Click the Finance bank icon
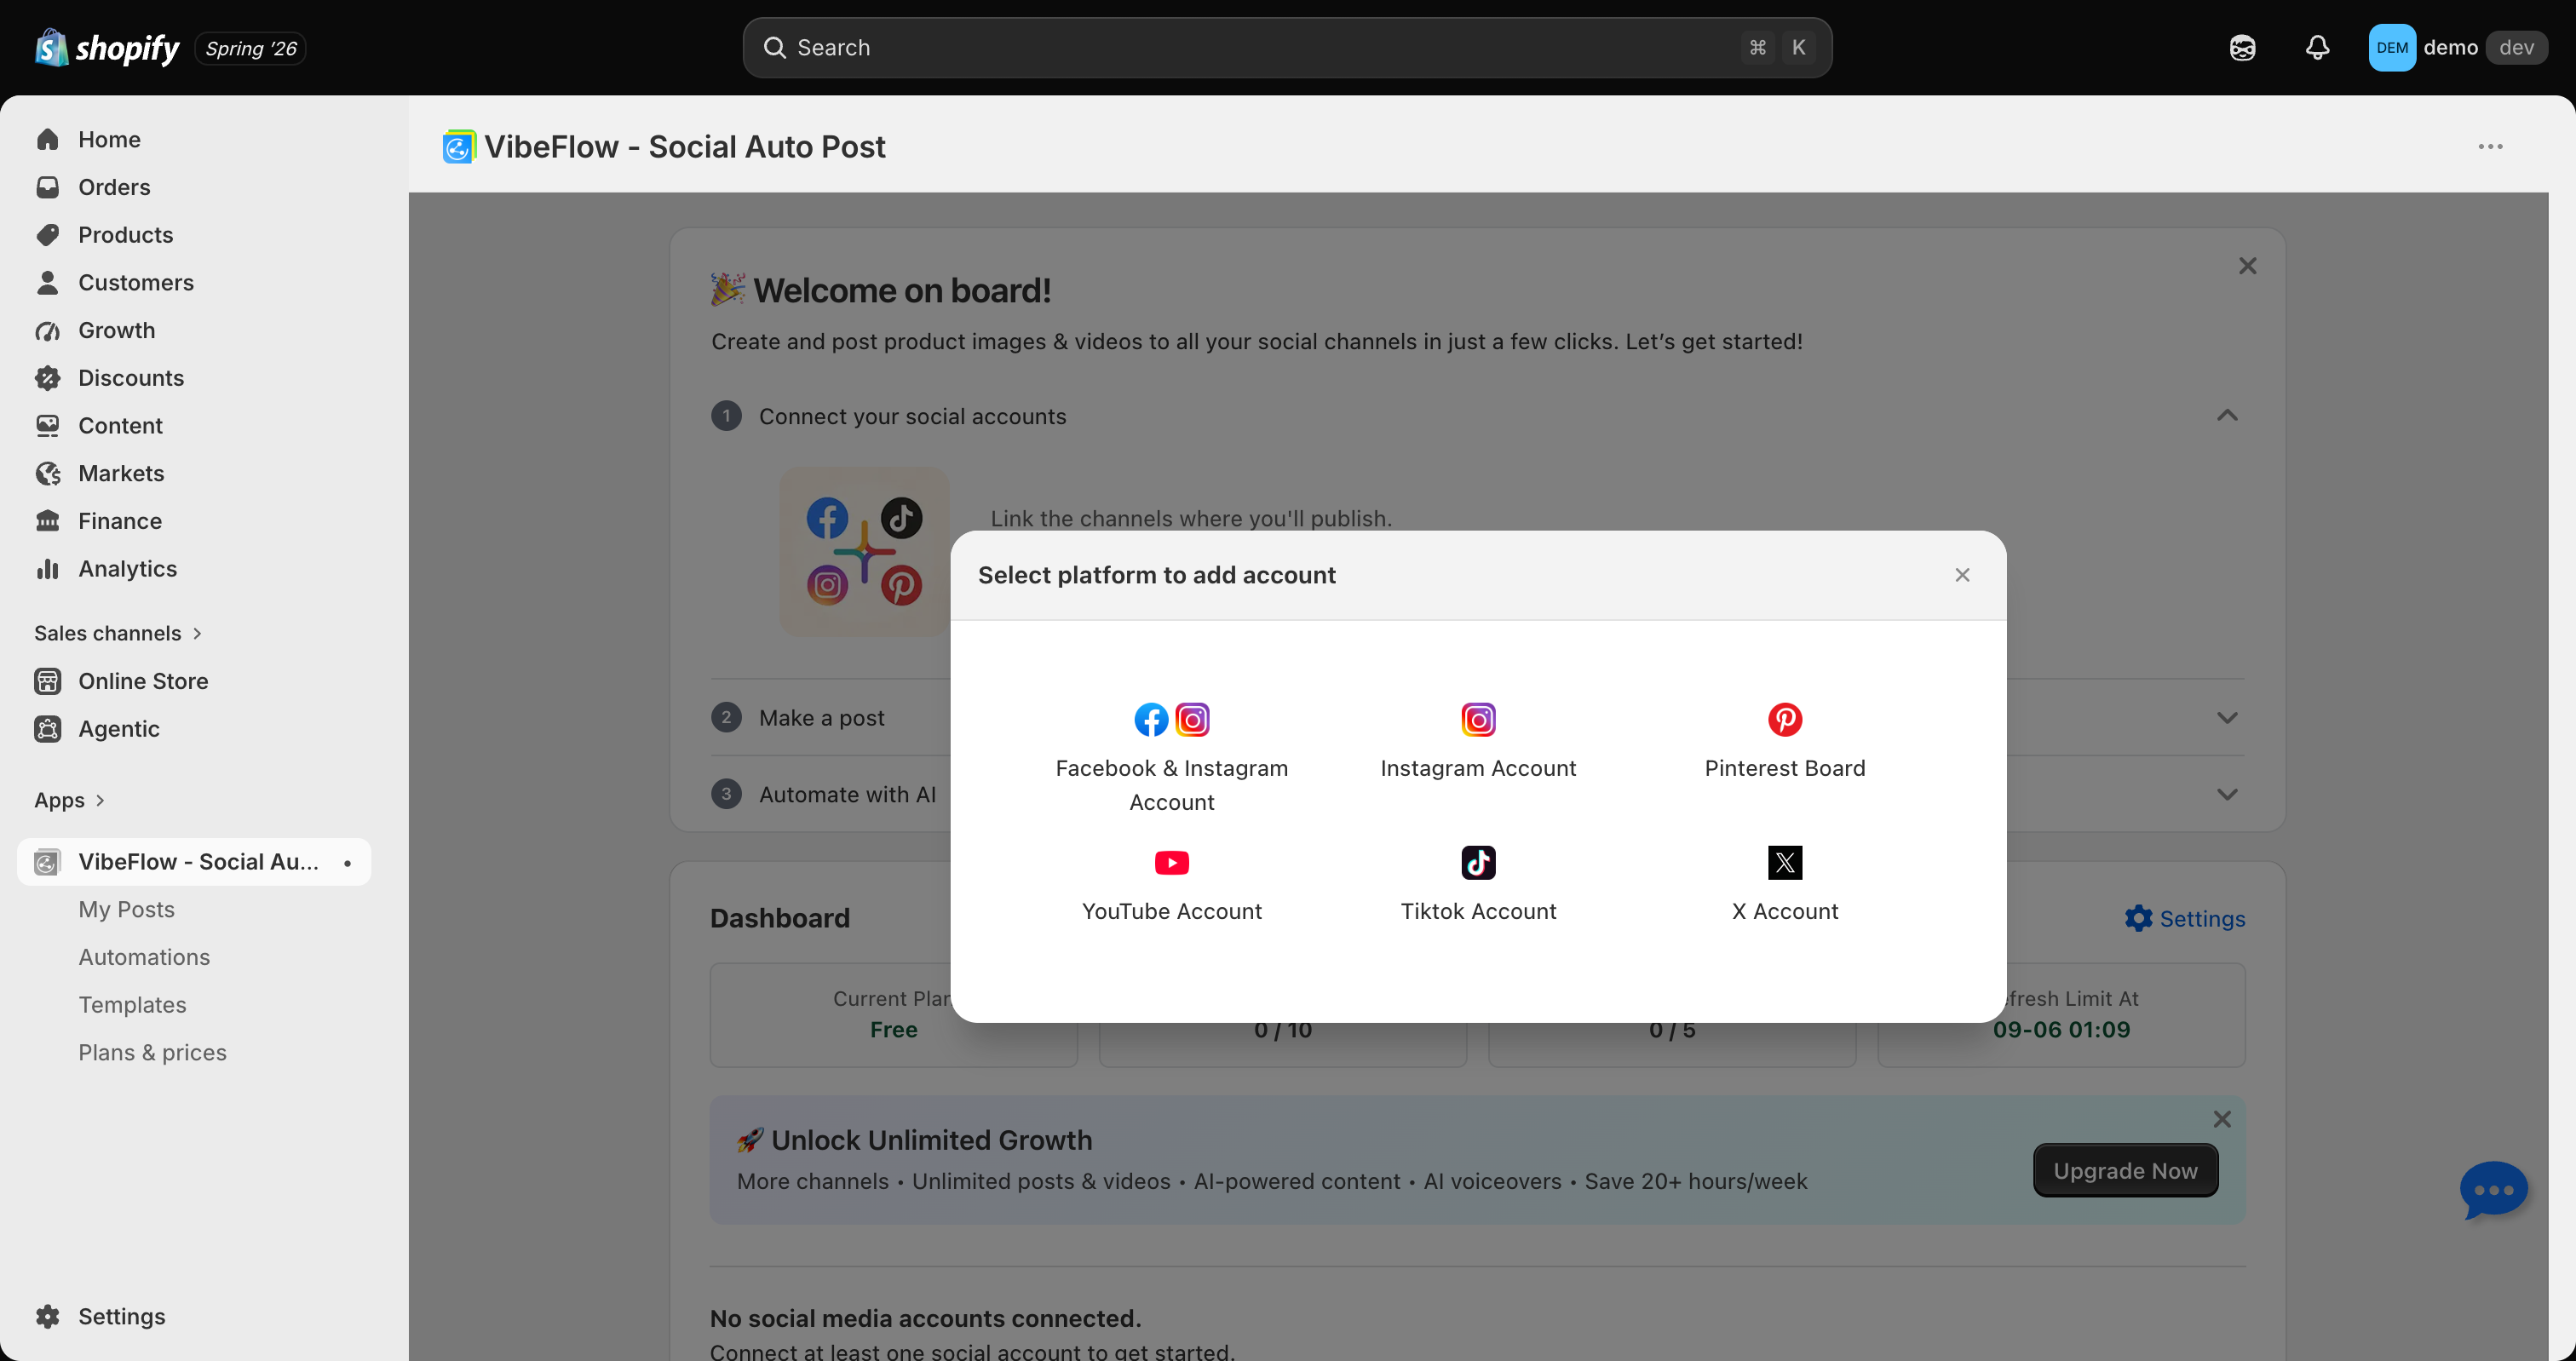This screenshot has width=2576, height=1361. pyautogui.click(x=47, y=521)
